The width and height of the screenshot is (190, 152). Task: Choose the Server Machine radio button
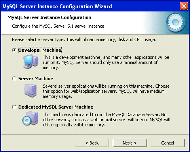point(14,79)
